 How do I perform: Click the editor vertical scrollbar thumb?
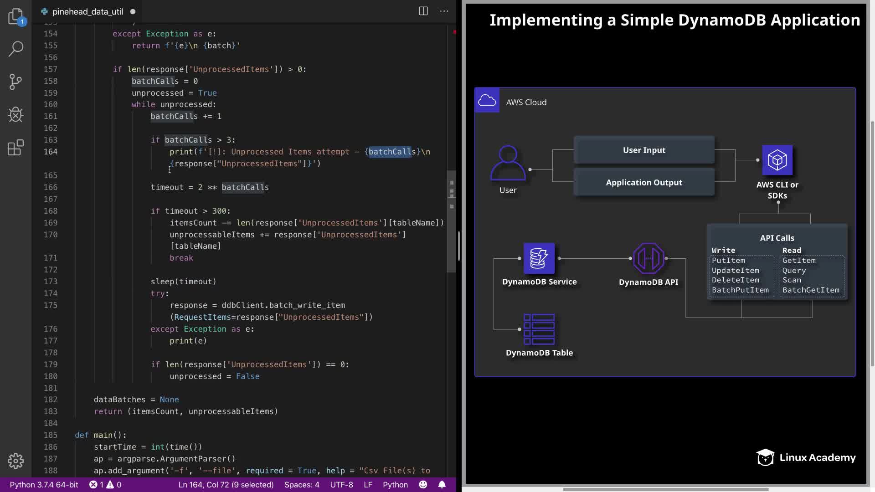click(452, 221)
